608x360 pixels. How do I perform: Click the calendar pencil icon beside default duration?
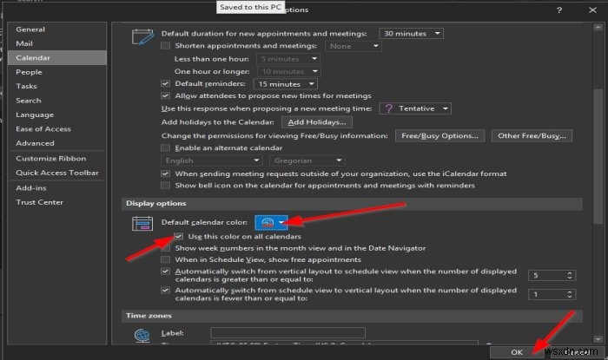142,37
